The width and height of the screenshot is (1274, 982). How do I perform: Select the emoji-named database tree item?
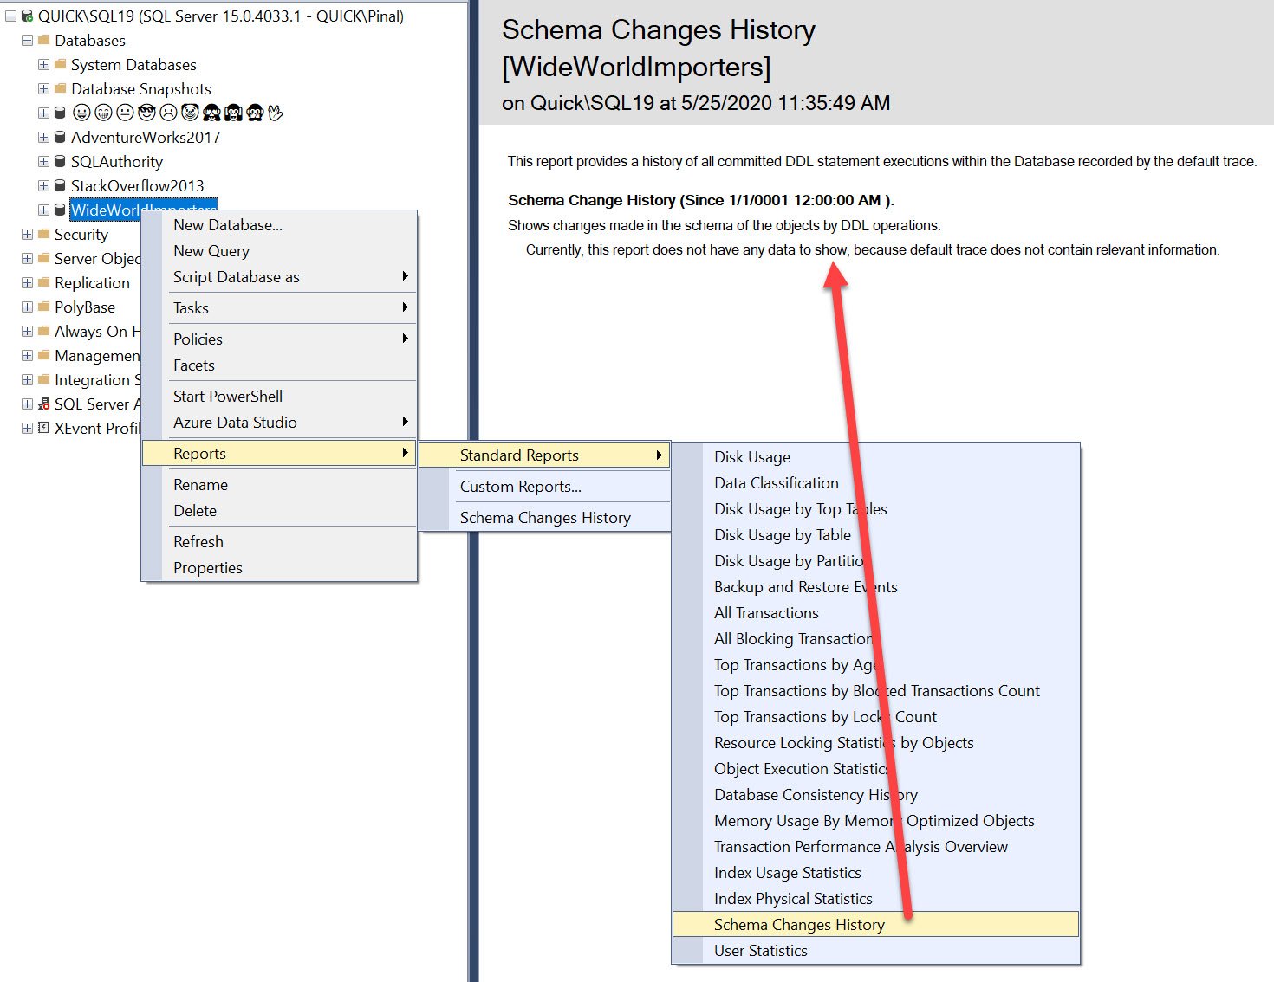tap(178, 113)
